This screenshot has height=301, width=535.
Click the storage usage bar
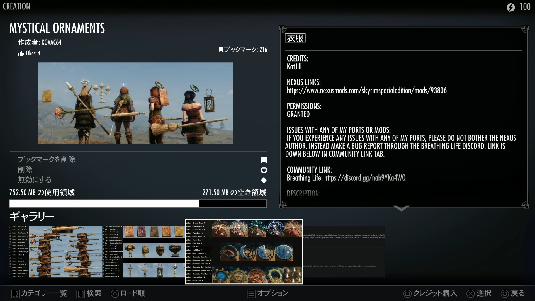coord(138,203)
